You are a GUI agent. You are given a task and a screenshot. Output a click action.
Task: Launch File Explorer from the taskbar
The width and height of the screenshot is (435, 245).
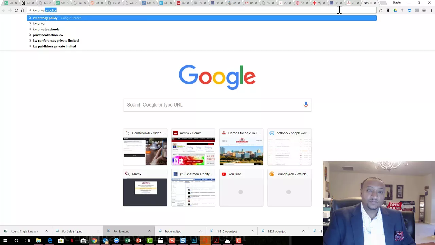38,241
